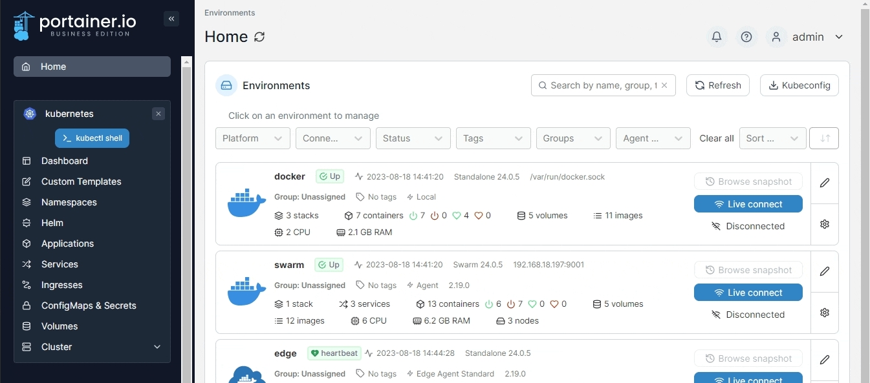
Task: Close the kubernetes environment sidebar panel
Action: tap(158, 114)
